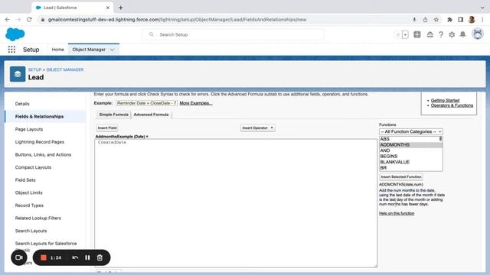The width and height of the screenshot is (490, 275).
Task: Click the browser forward arrow
Action: (18, 19)
